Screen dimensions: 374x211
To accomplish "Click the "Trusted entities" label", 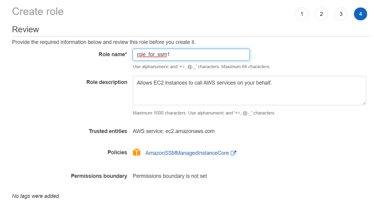I will [x=108, y=131].
